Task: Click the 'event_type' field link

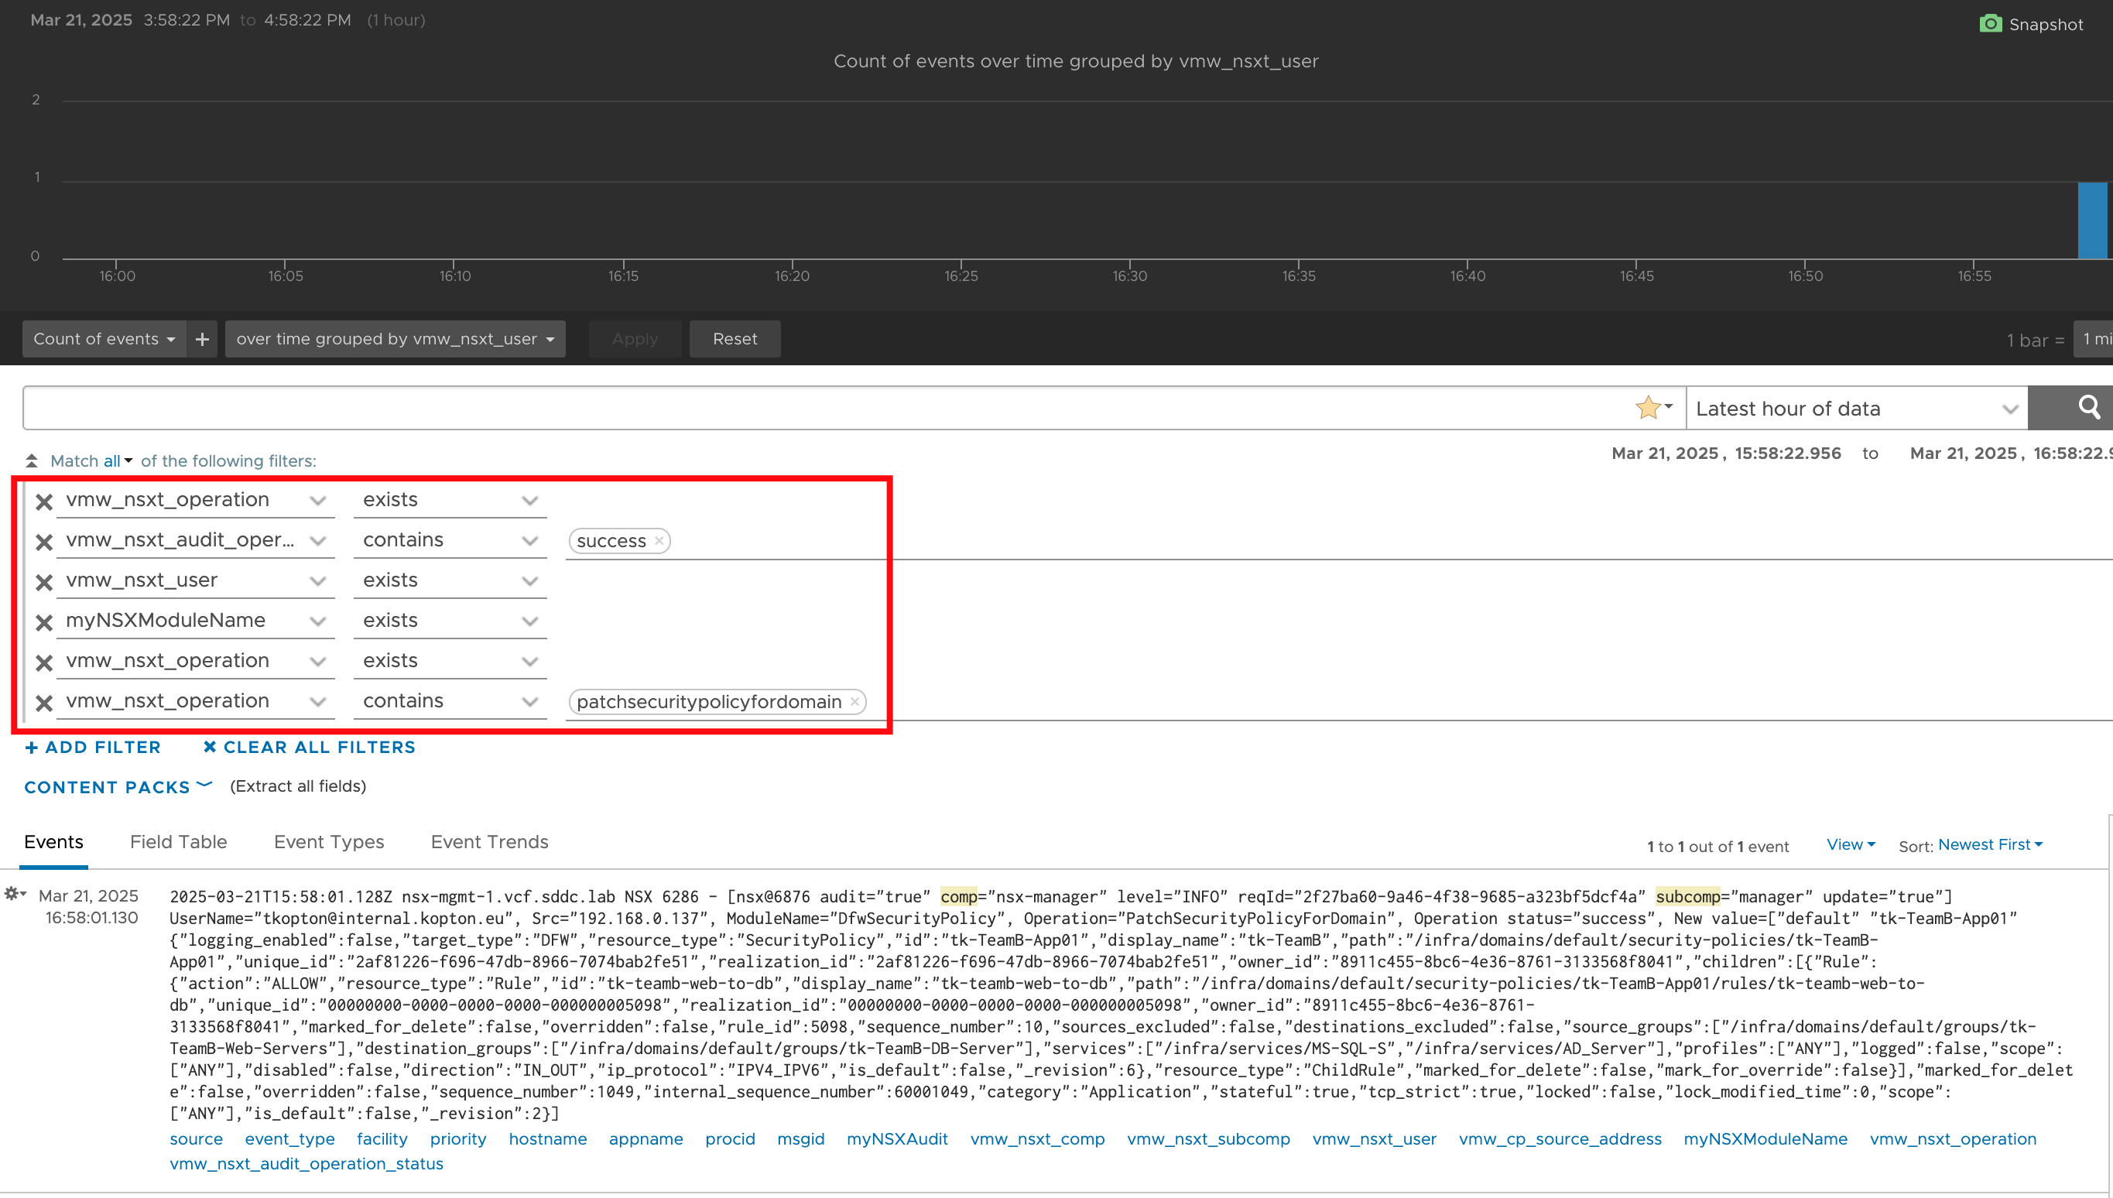Action: [x=289, y=1138]
